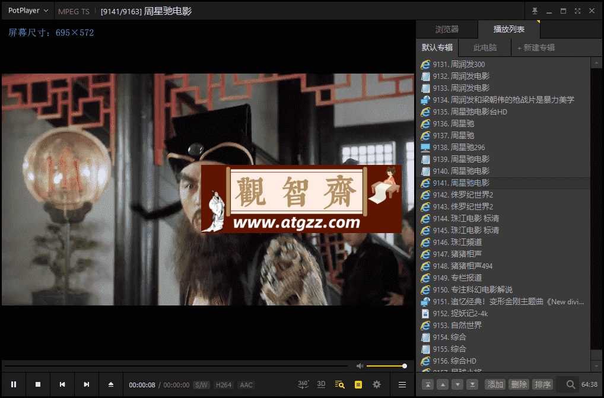604x398 pixels.
Task: Toggle the playlist panel yellow icon
Action: tap(358, 384)
